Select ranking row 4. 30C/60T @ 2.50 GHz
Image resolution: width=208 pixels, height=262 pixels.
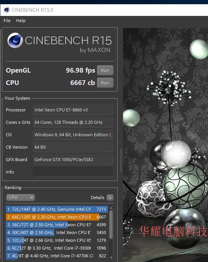point(57,233)
